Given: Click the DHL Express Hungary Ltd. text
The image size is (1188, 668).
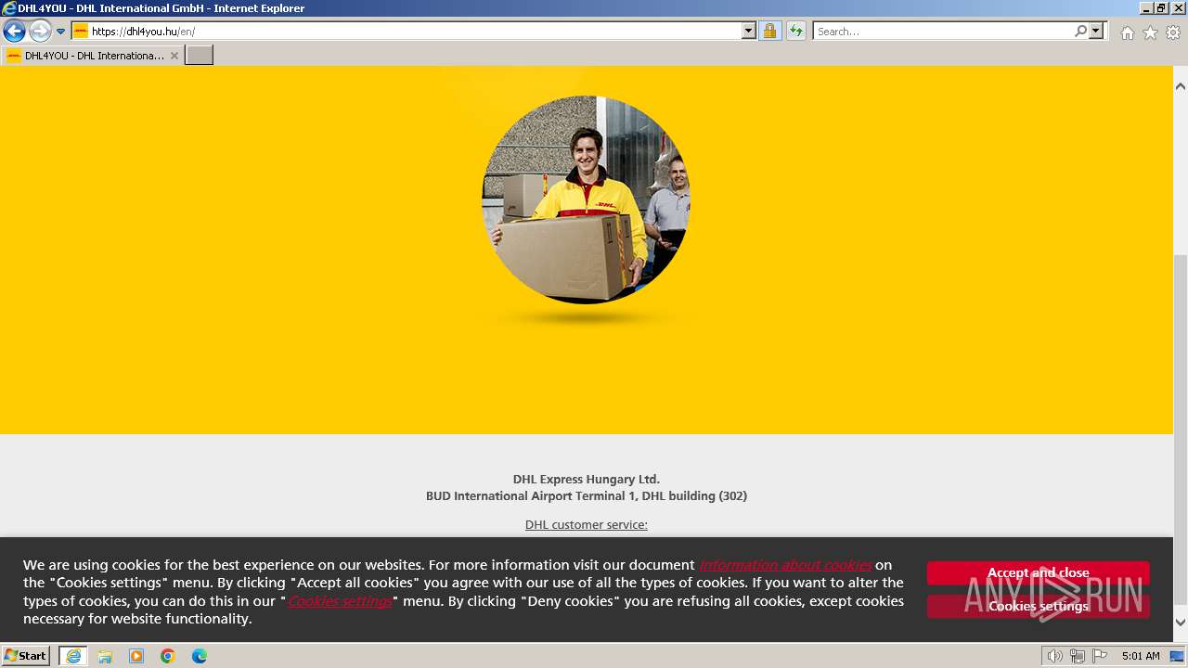Looking at the screenshot, I should (587, 480).
